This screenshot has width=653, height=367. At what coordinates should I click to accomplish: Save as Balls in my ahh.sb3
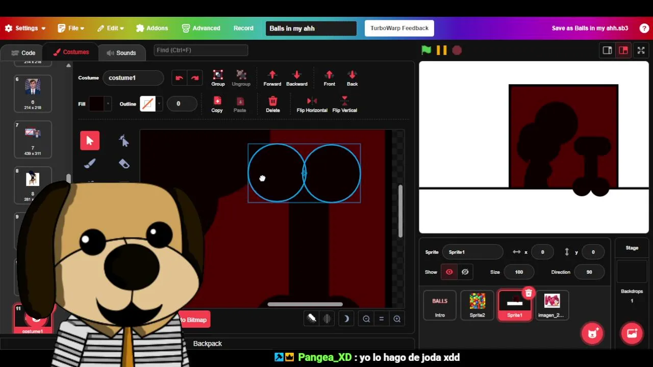pos(590,28)
